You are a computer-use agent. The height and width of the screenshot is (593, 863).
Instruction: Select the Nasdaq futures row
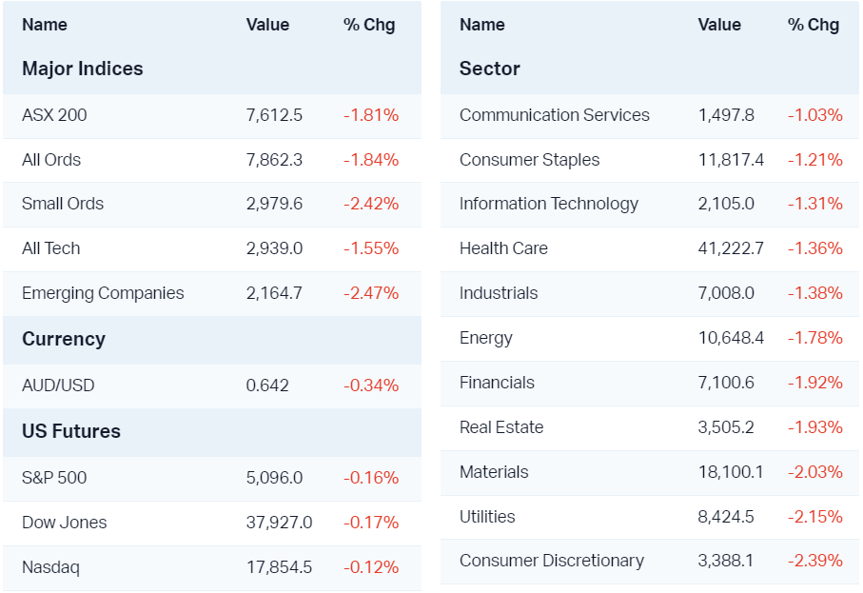coord(51,567)
